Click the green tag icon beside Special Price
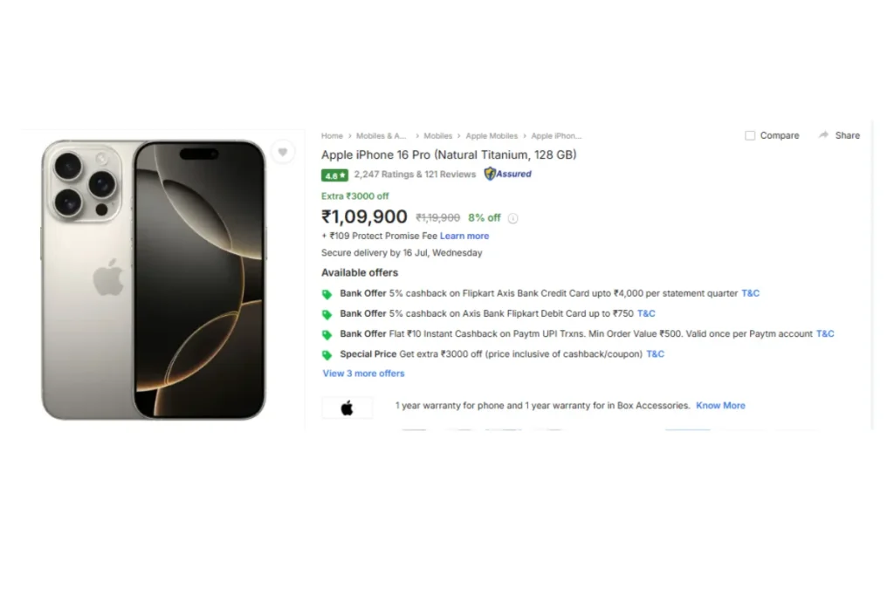Image resolution: width=894 pixels, height=596 pixels. [x=327, y=355]
